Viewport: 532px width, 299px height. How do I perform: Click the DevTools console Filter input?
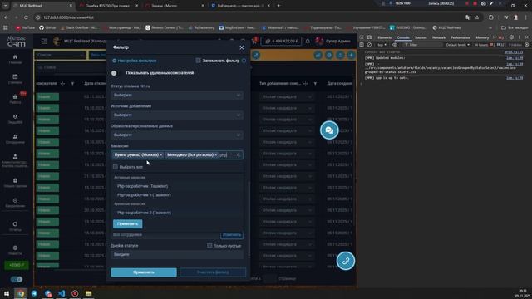[423, 45]
